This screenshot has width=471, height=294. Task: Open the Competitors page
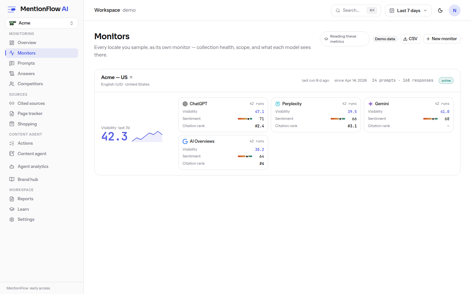pos(42,84)
